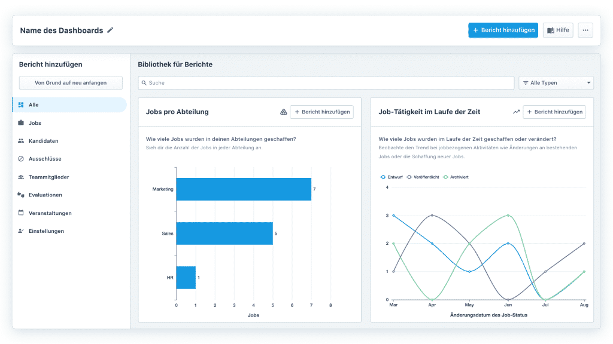Click the Veranstaltungen calendar icon

(x=21, y=213)
